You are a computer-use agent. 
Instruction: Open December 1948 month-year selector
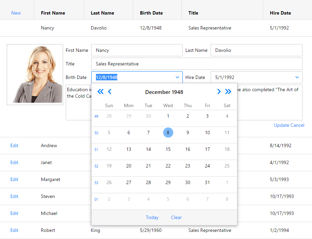coord(164,92)
